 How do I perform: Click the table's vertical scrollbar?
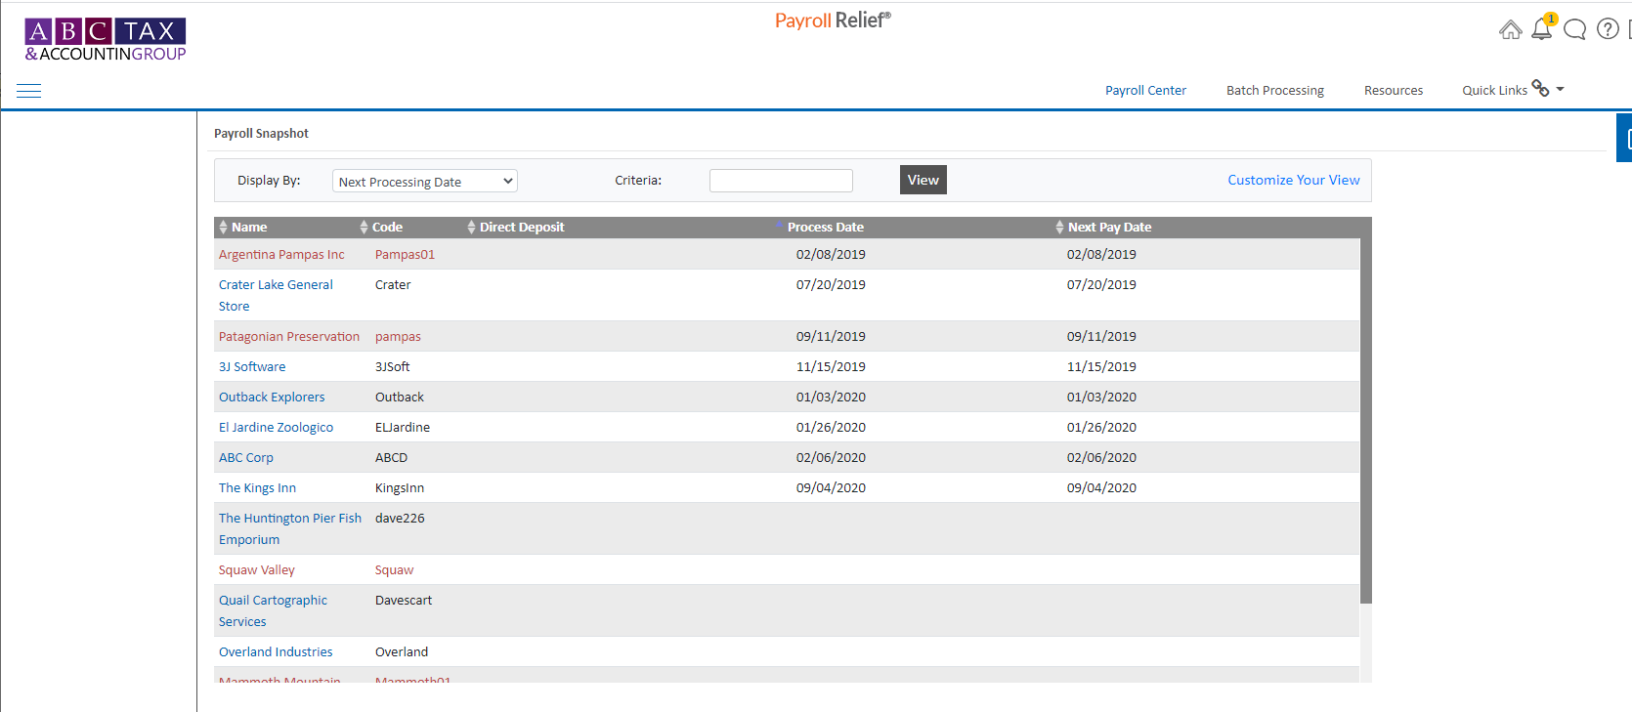pyautogui.click(x=1365, y=420)
